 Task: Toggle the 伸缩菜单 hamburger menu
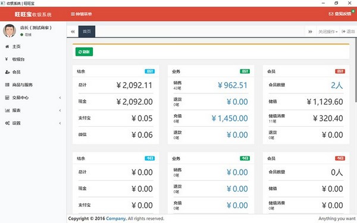pos(82,14)
